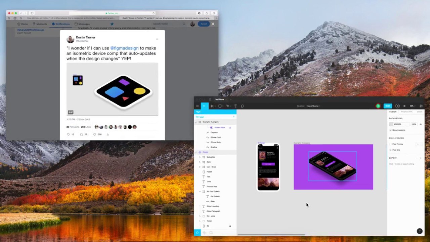Switch to the Code tab
Image resolution: width=430 pixels, height=242 pixels.
click(x=420, y=112)
